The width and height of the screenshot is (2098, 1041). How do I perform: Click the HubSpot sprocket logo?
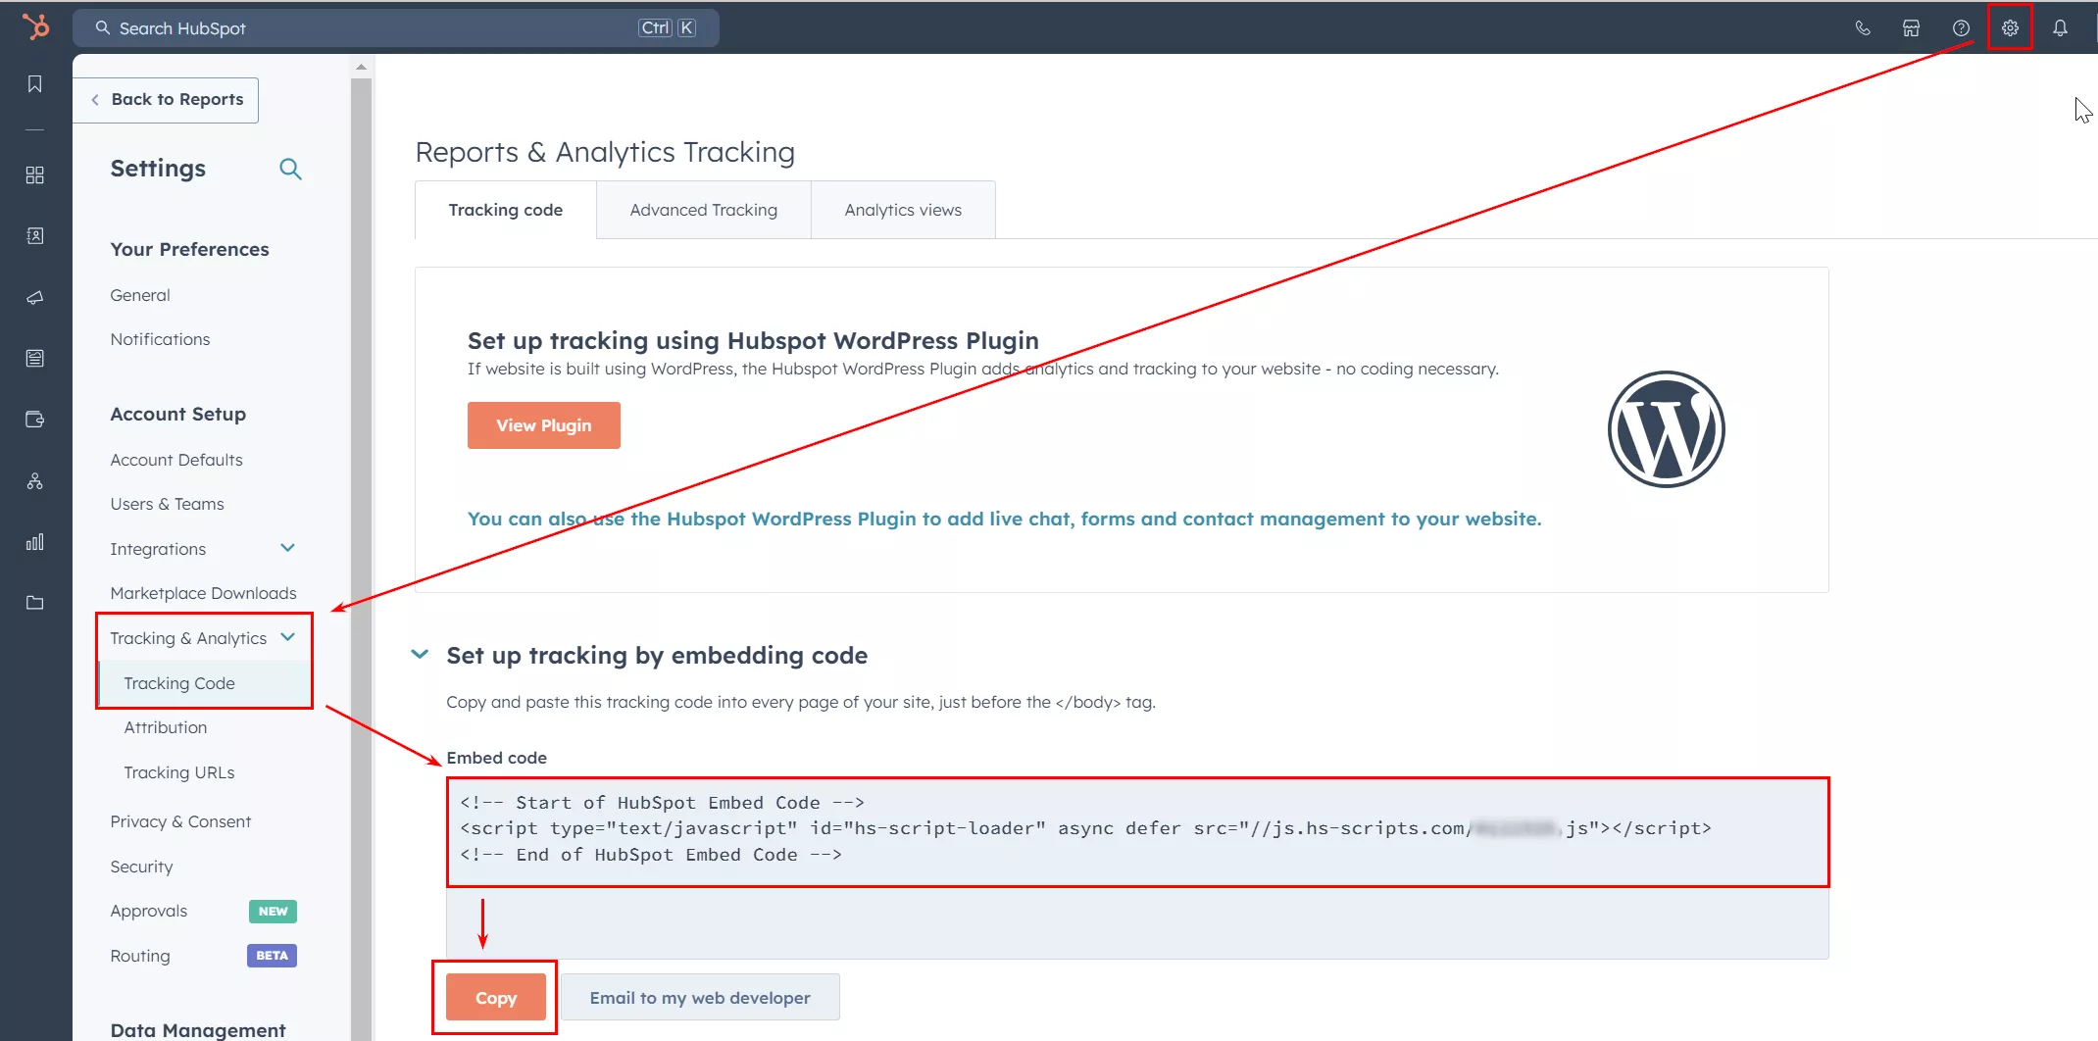pyautogui.click(x=35, y=26)
